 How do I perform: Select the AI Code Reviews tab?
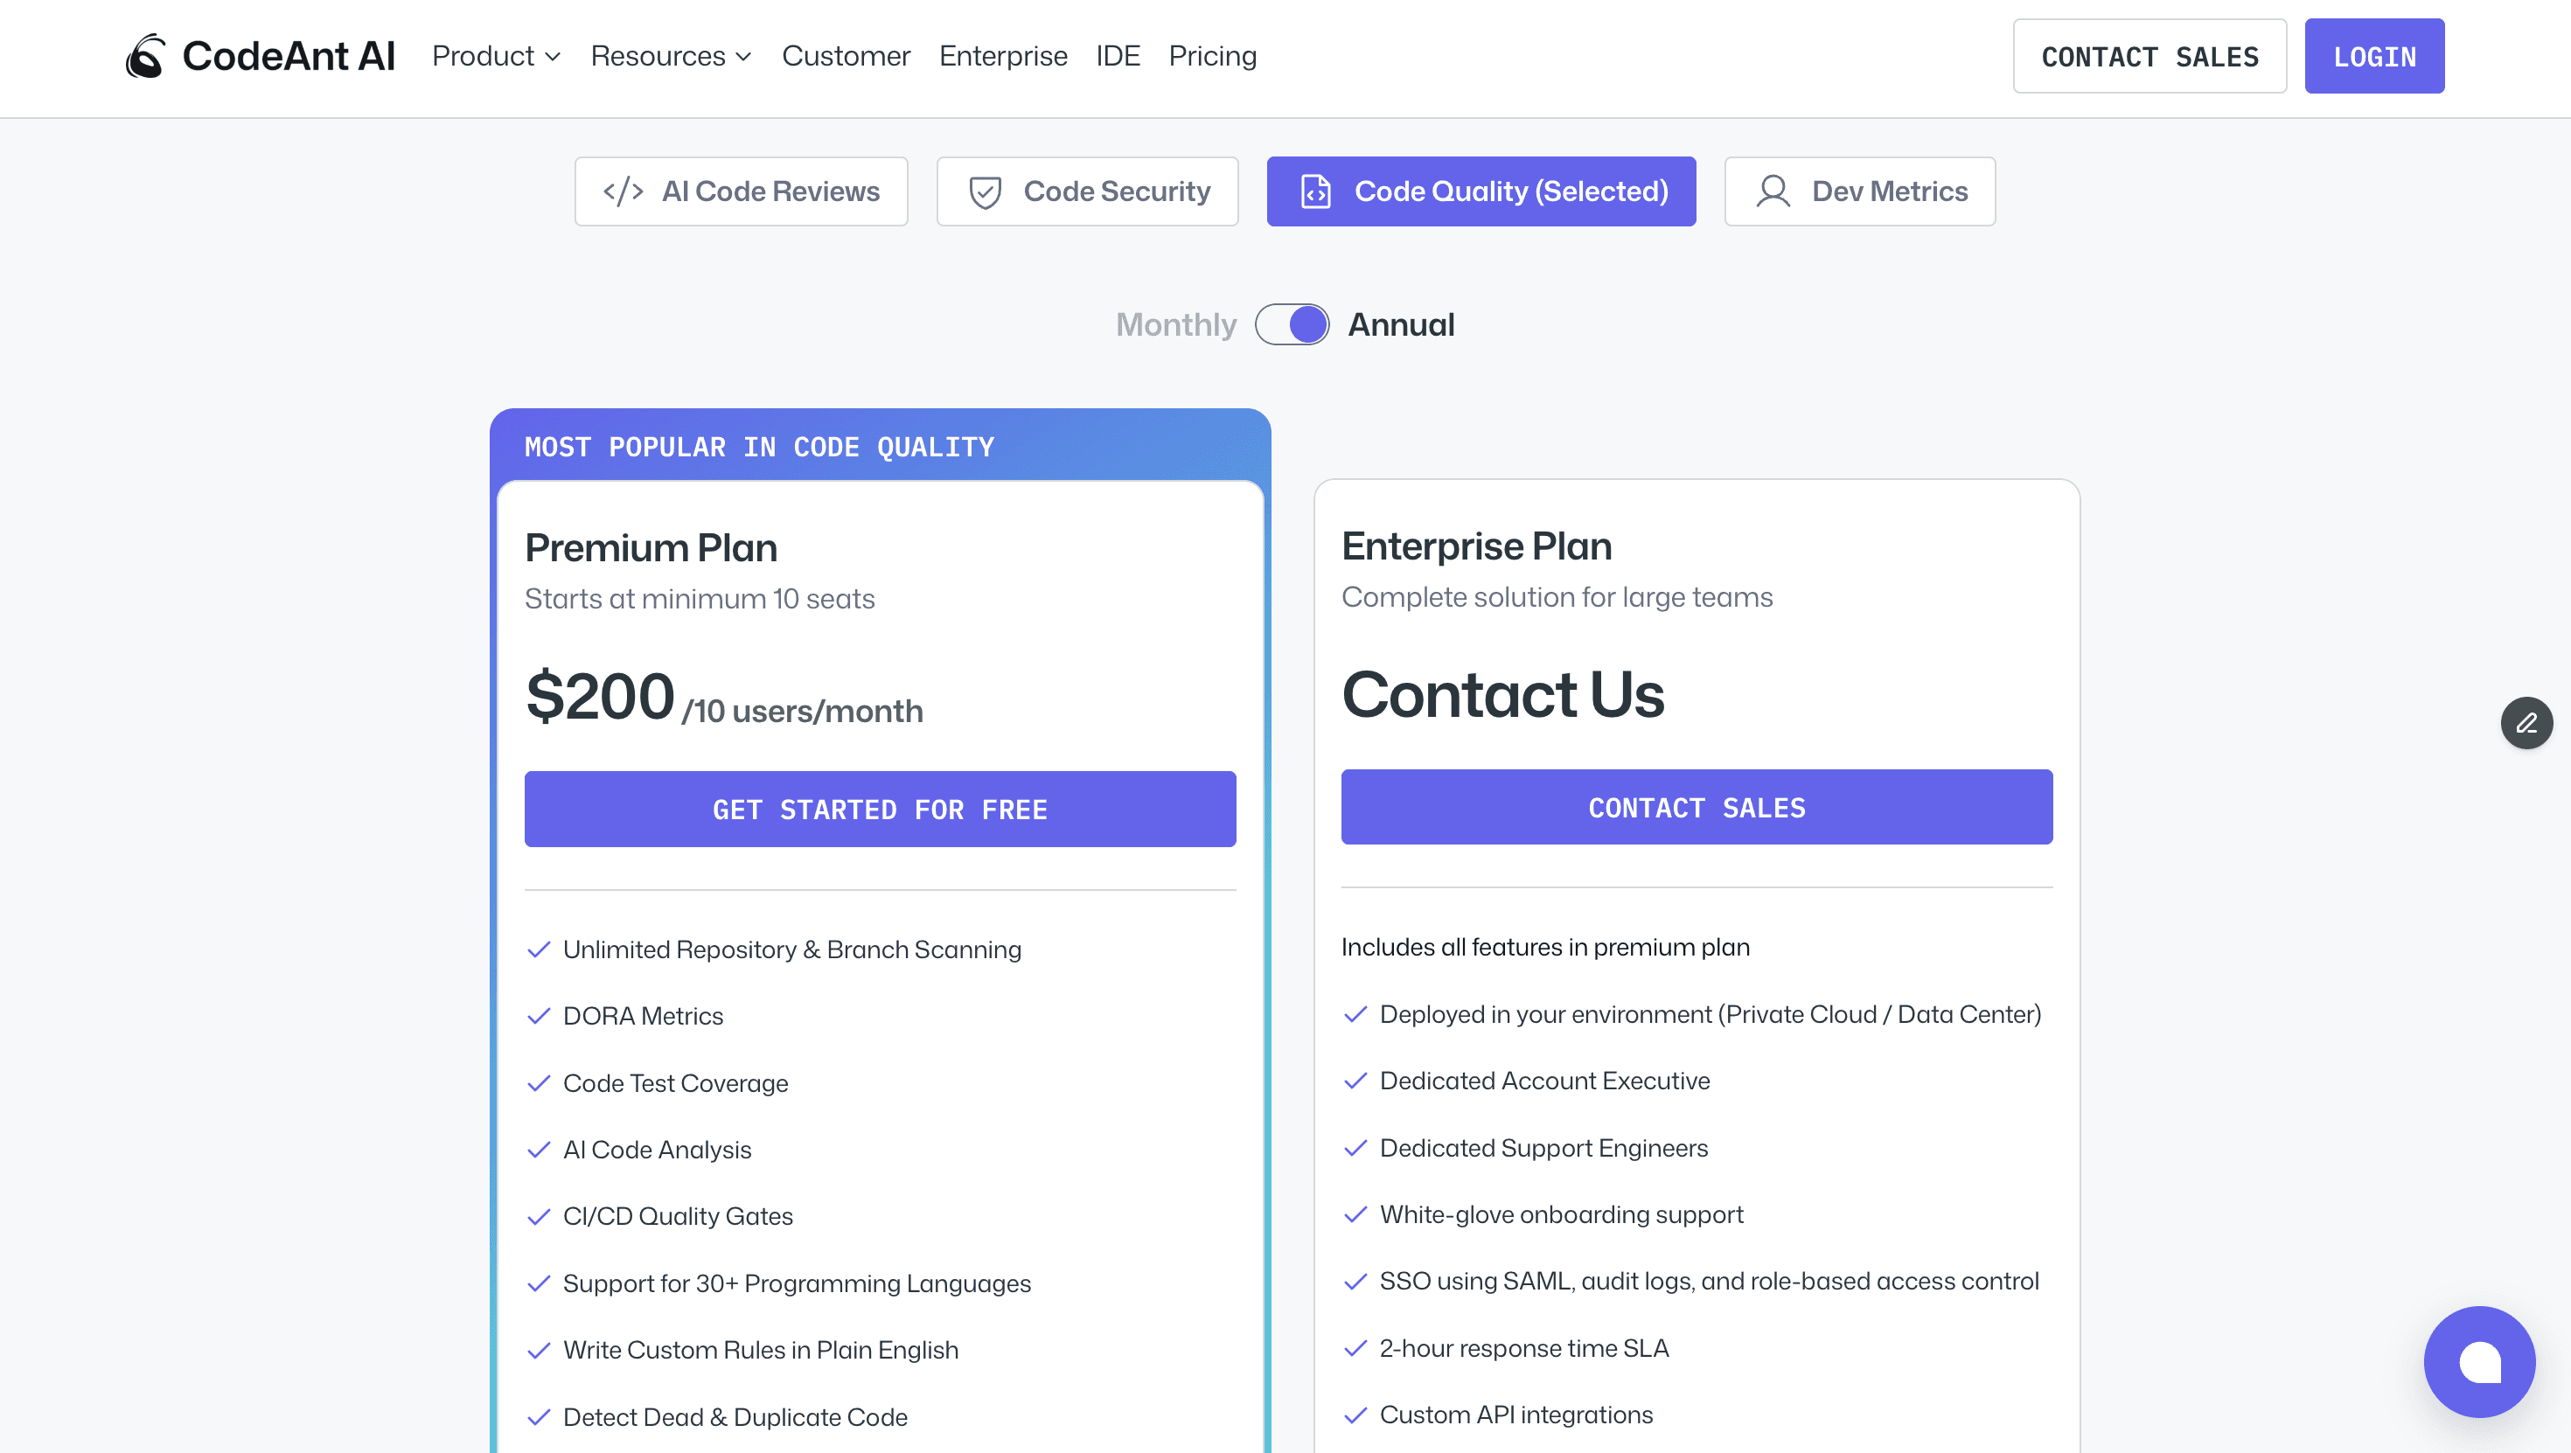click(741, 191)
